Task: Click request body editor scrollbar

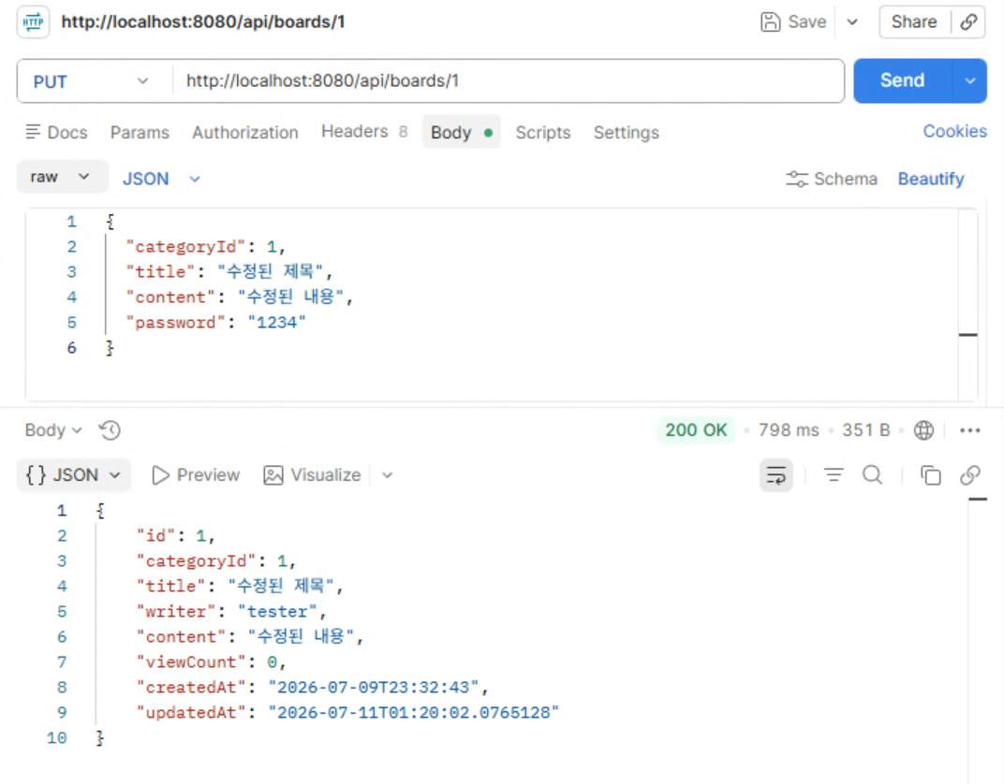Action: coord(967,304)
